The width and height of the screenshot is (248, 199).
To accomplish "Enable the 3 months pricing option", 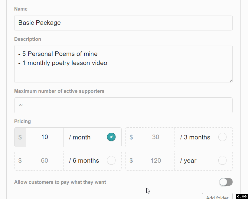I will click(x=222, y=137).
